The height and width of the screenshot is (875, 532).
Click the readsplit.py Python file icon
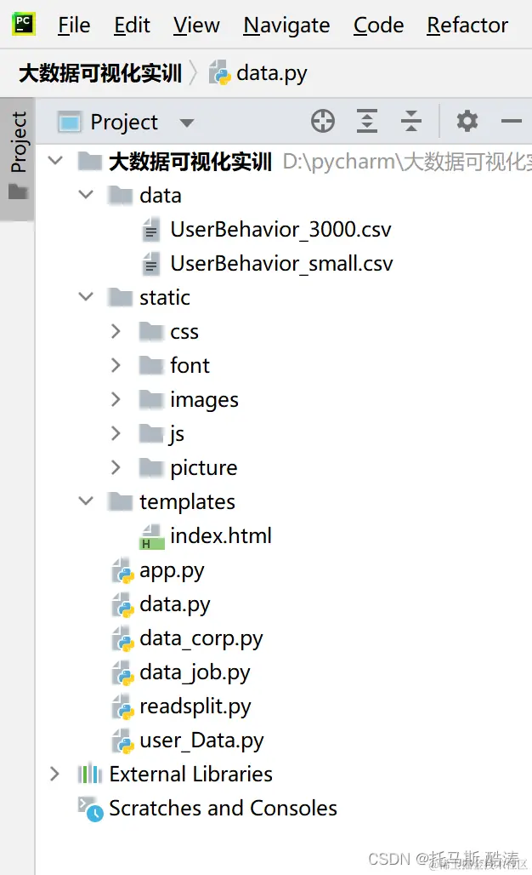(x=123, y=707)
